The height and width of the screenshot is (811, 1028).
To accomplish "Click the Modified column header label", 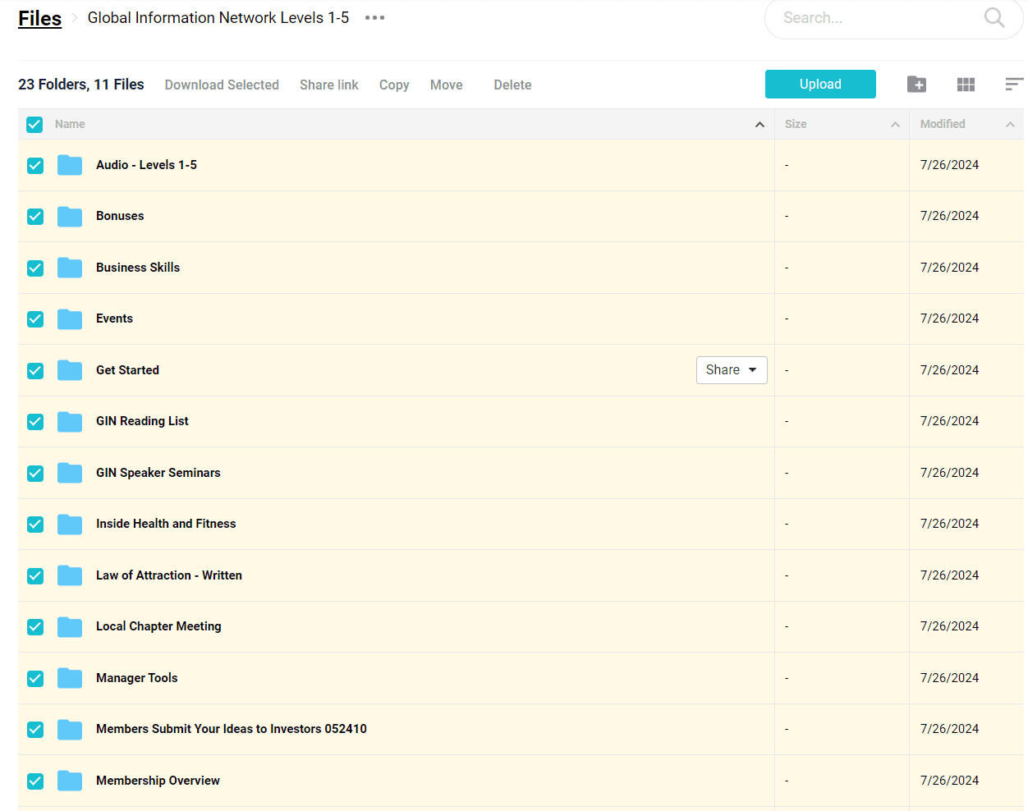I will click(x=943, y=124).
